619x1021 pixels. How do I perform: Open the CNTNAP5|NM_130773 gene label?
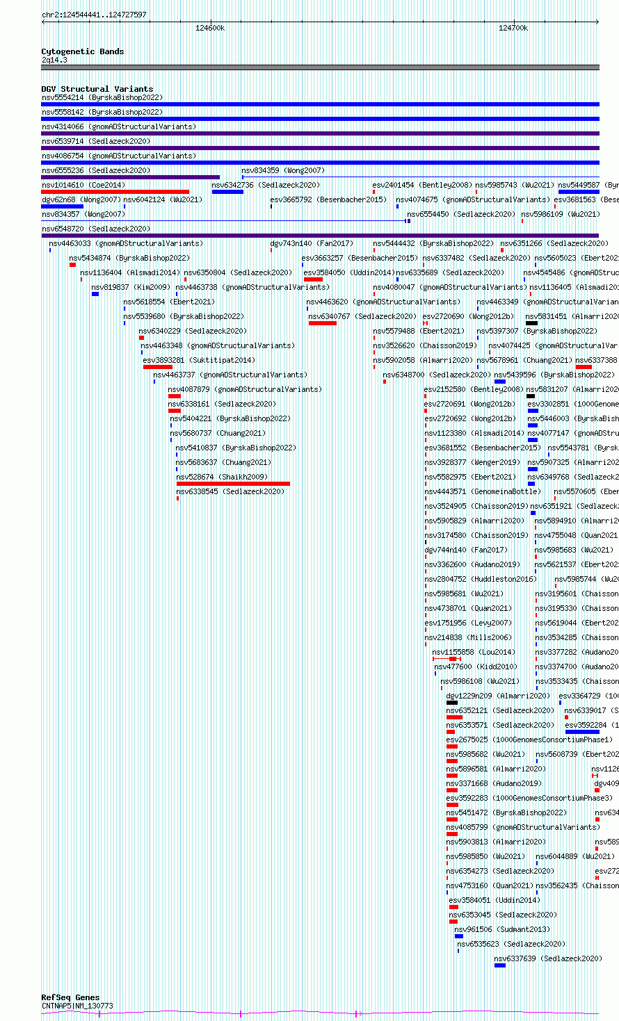(x=77, y=1006)
